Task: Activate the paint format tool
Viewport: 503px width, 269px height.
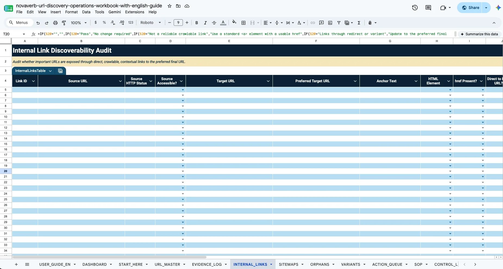Action: 64,23
